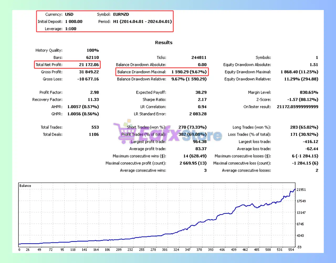The image size is (336, 263).
Task: Click the Balance label on the chart
Action: [x=25, y=186]
